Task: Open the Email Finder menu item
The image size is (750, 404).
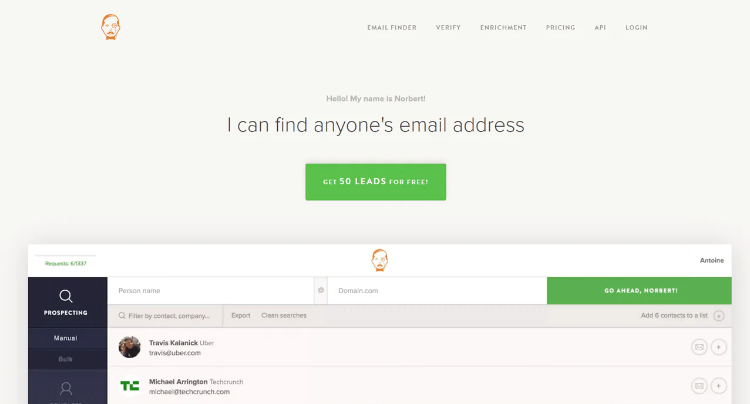Action: (x=392, y=28)
